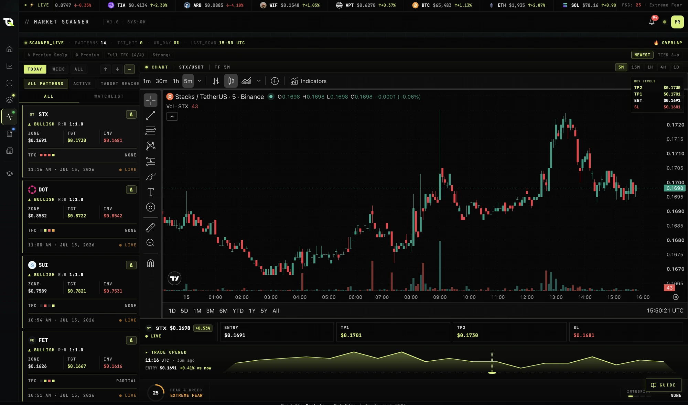The image size is (688, 405).
Task: Open the WATCHLIST tab
Action: 109,97
